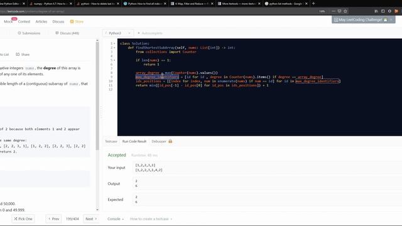Collapse the 'if len(nums)' fold arrow
The width and height of the screenshot is (402, 226).
(114, 60)
